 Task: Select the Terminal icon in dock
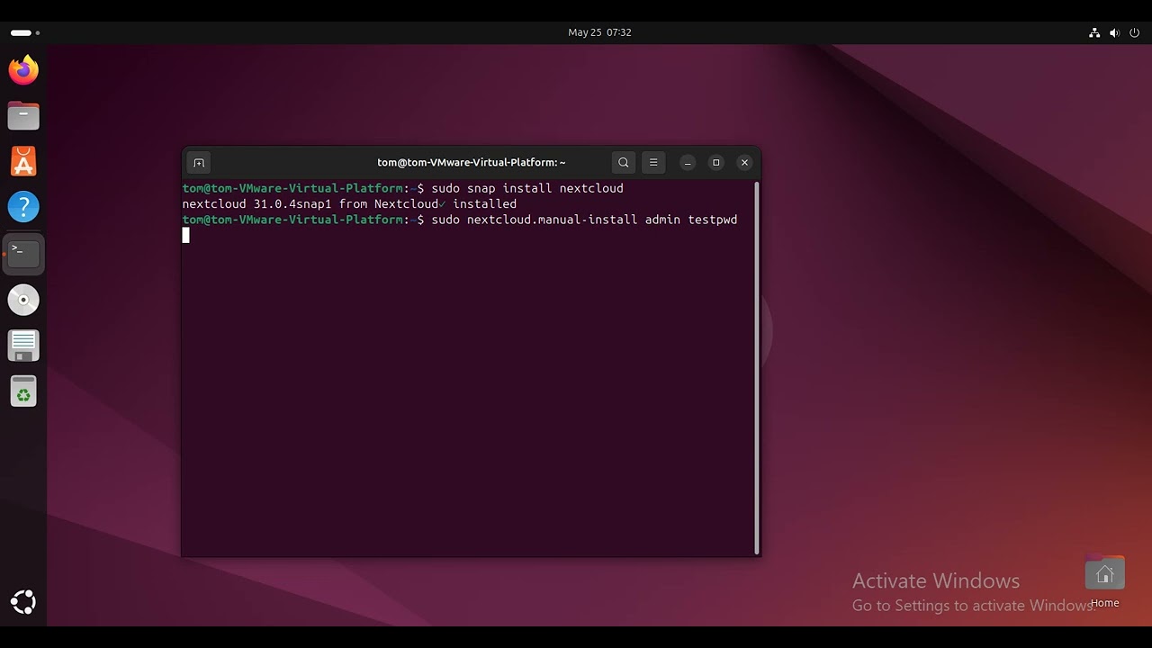coord(23,254)
